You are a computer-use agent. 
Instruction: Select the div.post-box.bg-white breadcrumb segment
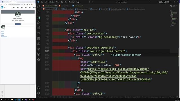click(117, 9)
